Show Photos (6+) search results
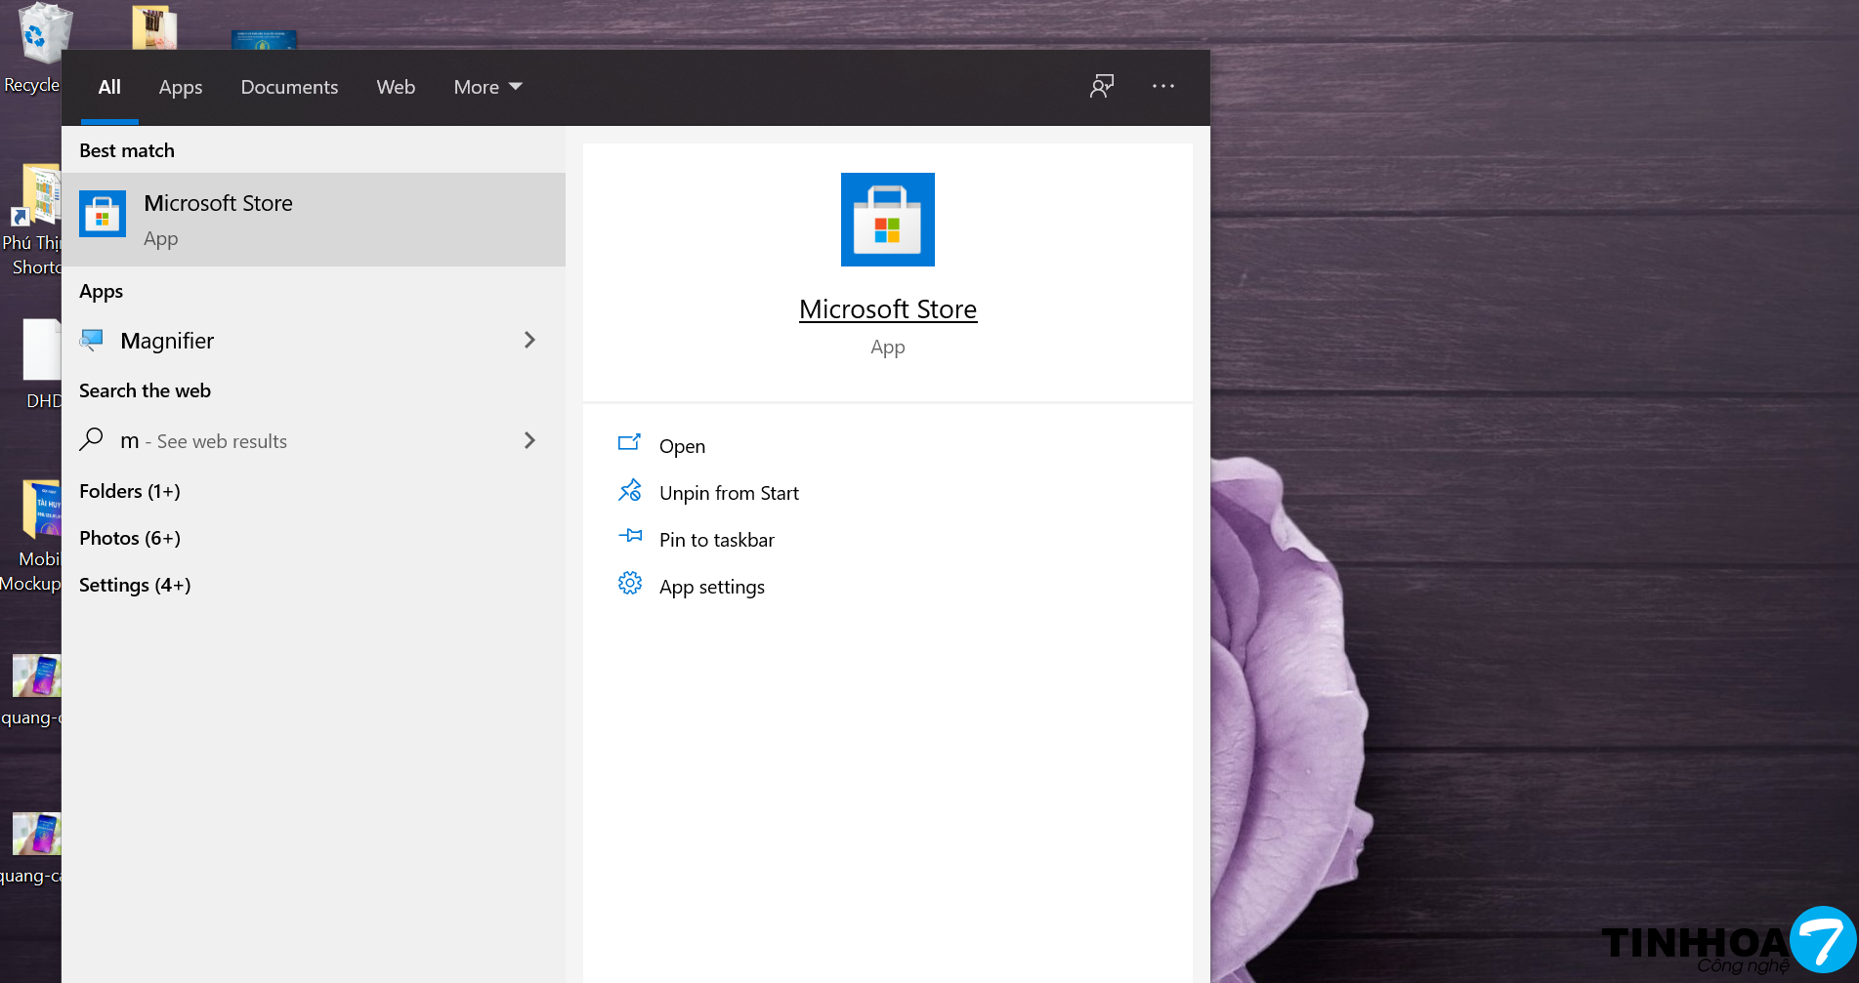The image size is (1859, 983). tap(130, 538)
